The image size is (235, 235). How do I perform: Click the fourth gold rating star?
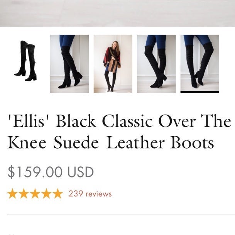coord(46,193)
